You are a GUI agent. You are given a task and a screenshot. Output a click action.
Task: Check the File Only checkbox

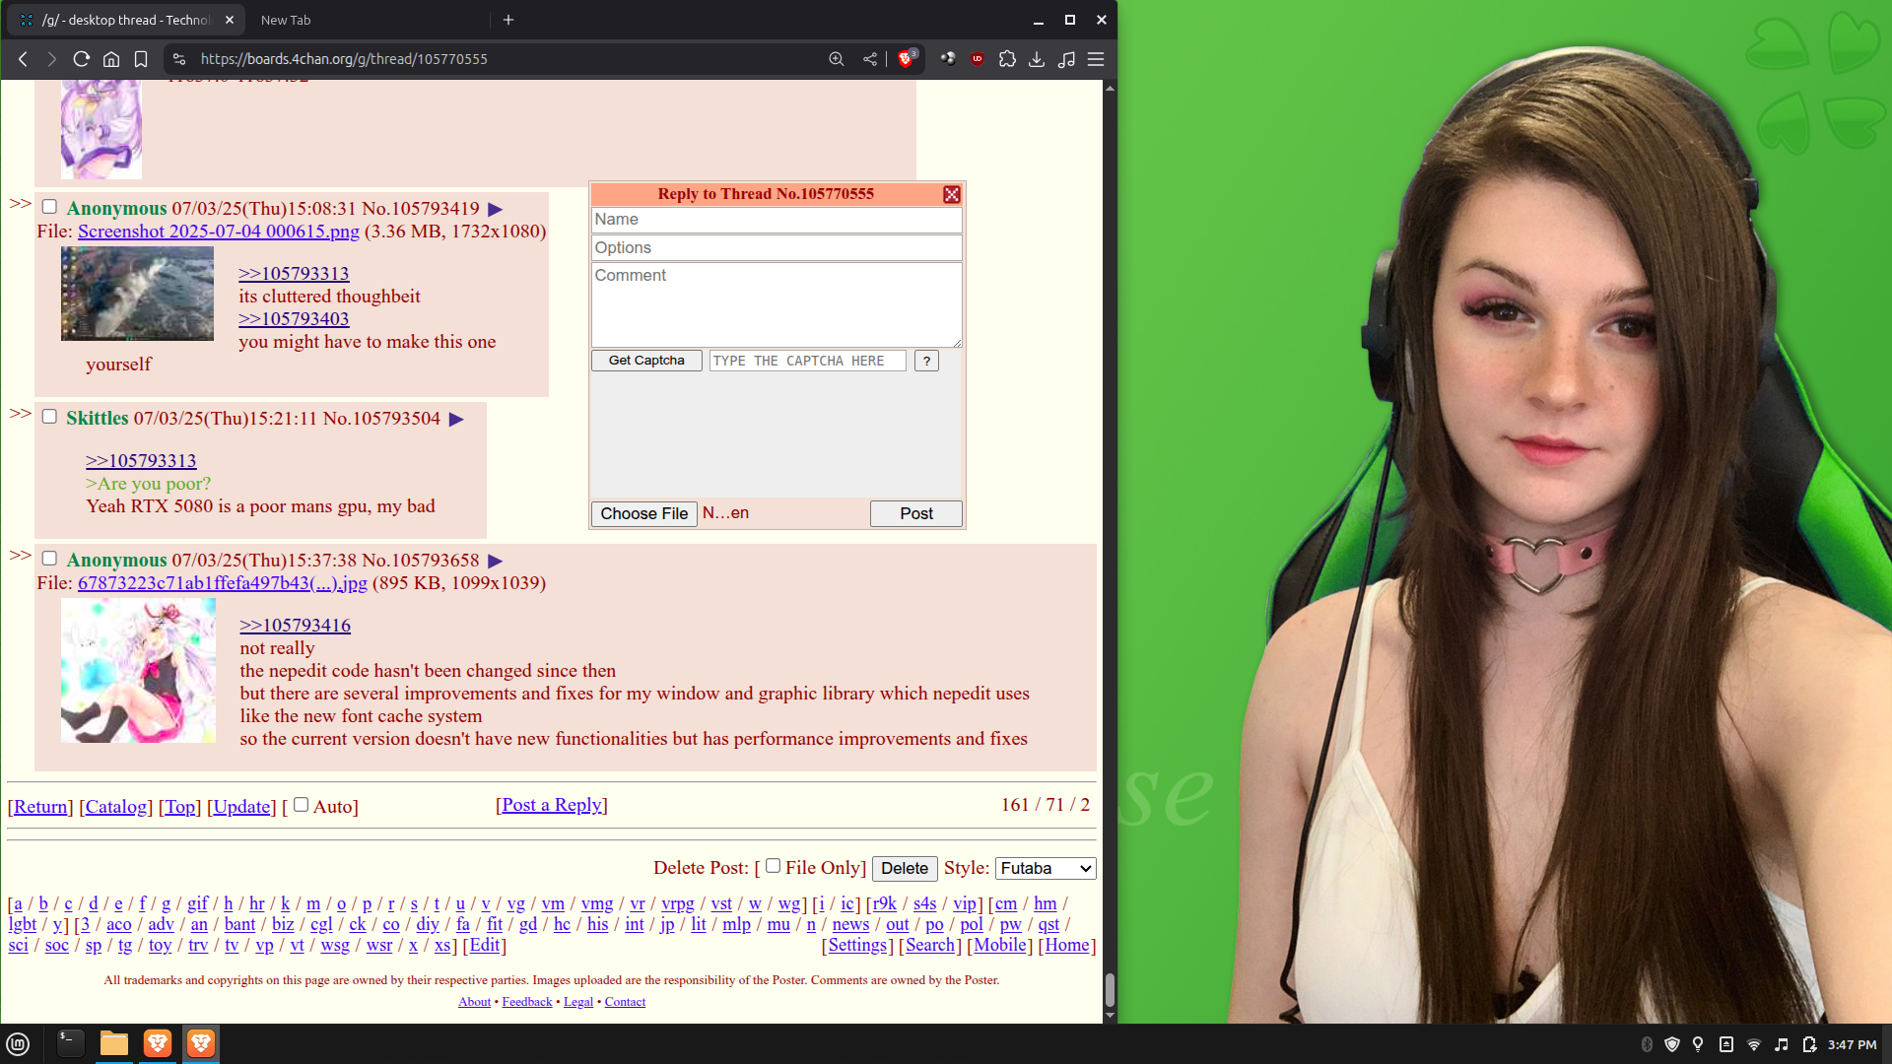pos(774,866)
